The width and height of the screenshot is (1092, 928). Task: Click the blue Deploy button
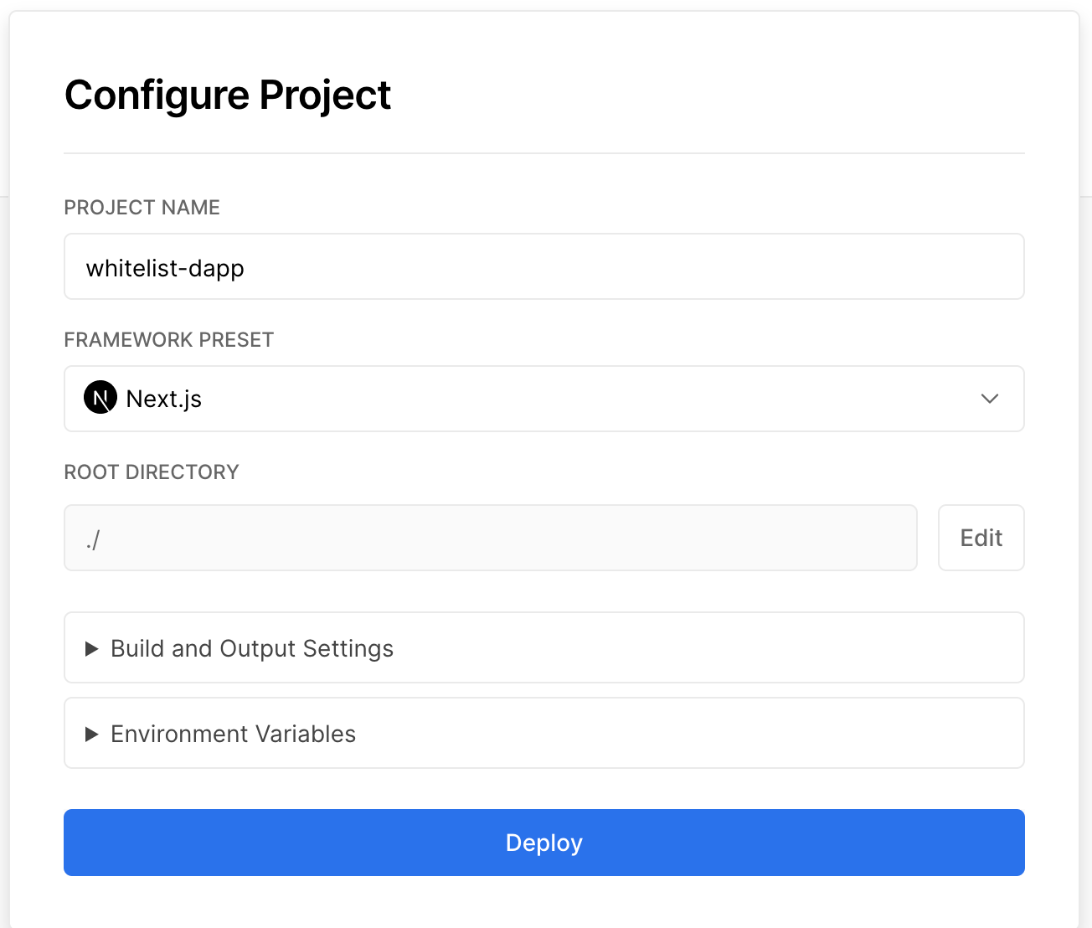(544, 843)
